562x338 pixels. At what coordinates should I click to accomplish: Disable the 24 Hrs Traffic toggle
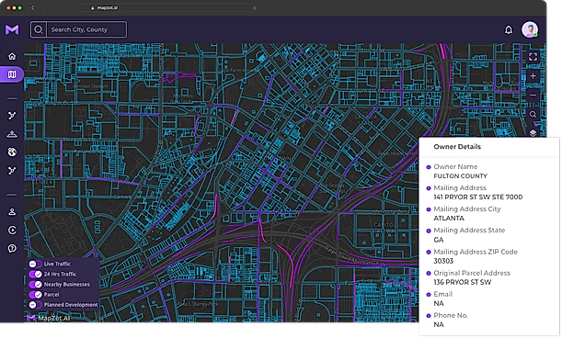35,275
